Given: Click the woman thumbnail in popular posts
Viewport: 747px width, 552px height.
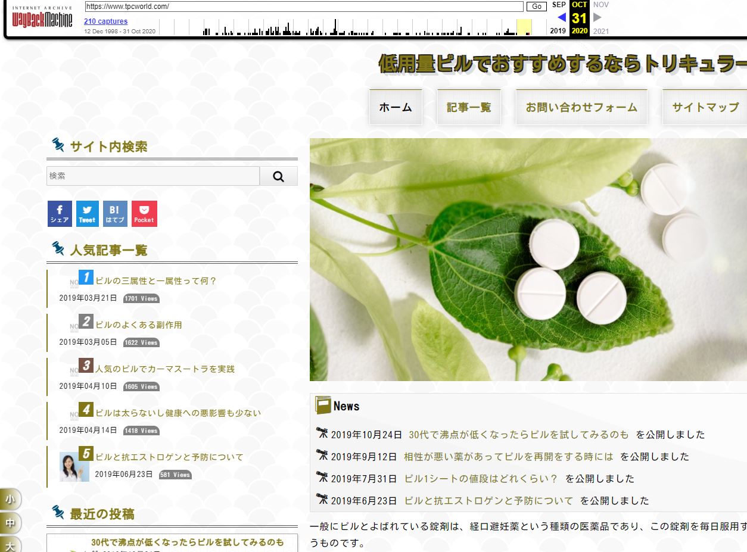Looking at the screenshot, I should click(74, 467).
